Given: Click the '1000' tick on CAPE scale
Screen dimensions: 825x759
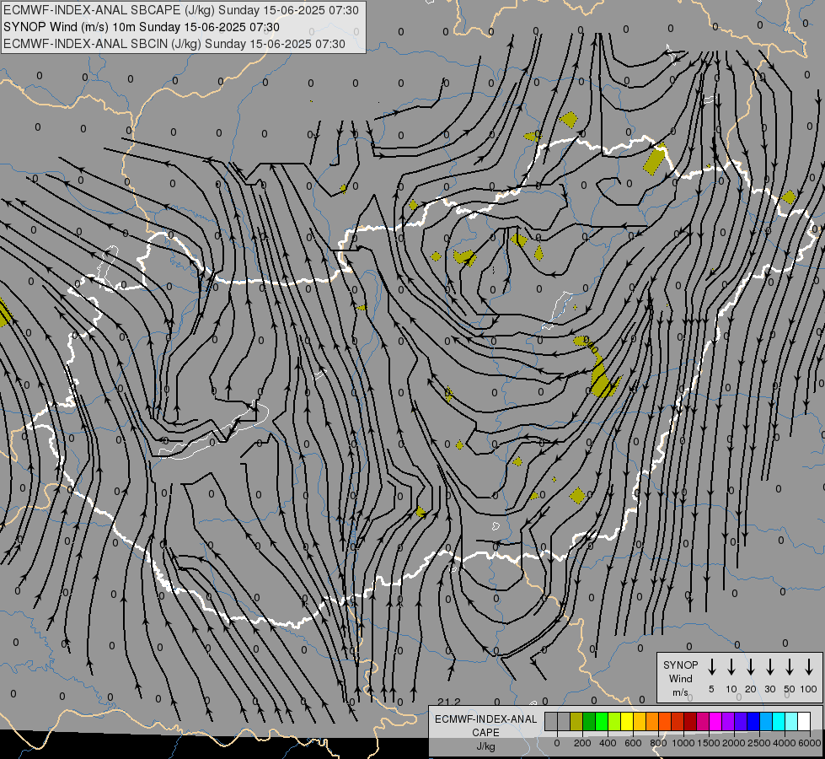Looking at the screenshot, I should pyautogui.click(x=683, y=743).
